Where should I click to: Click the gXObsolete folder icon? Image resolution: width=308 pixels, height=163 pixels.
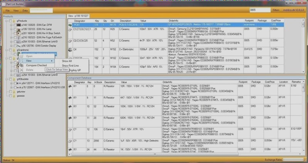(x=15, y=78)
